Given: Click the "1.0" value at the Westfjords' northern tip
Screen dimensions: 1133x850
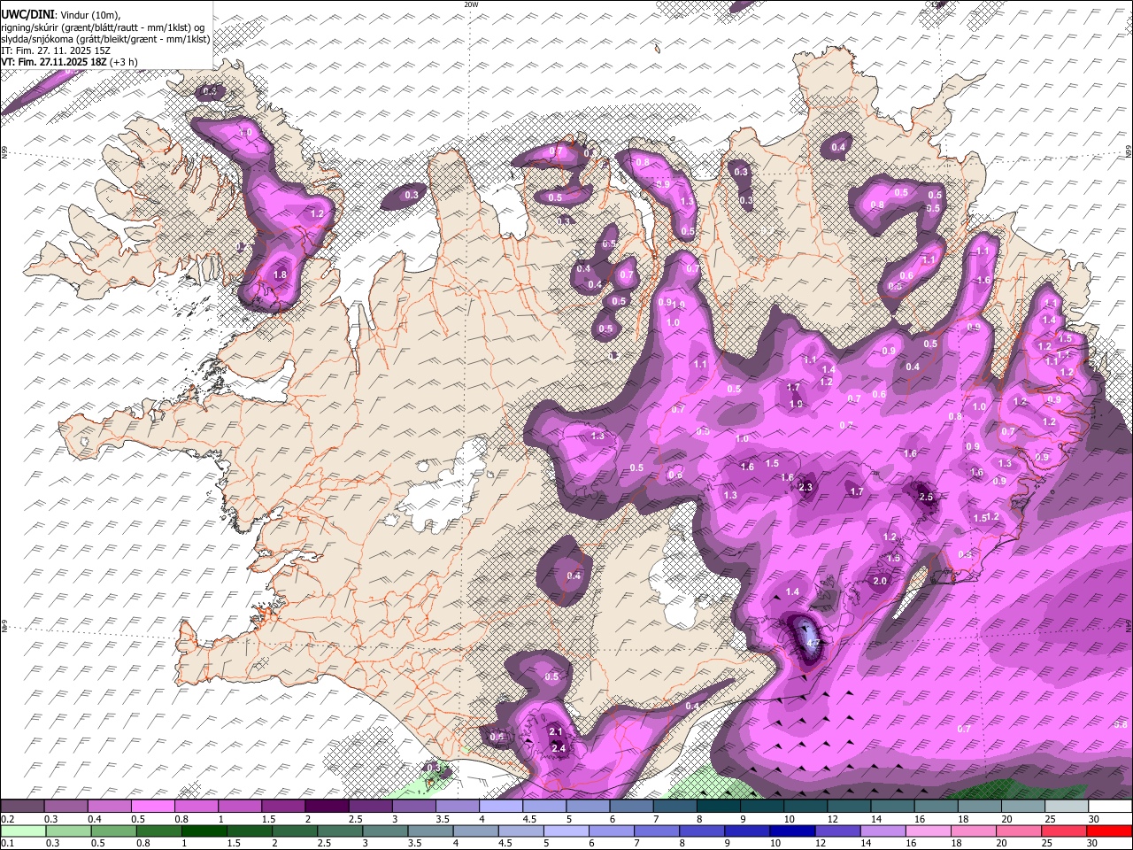Looking at the screenshot, I should (246, 133).
